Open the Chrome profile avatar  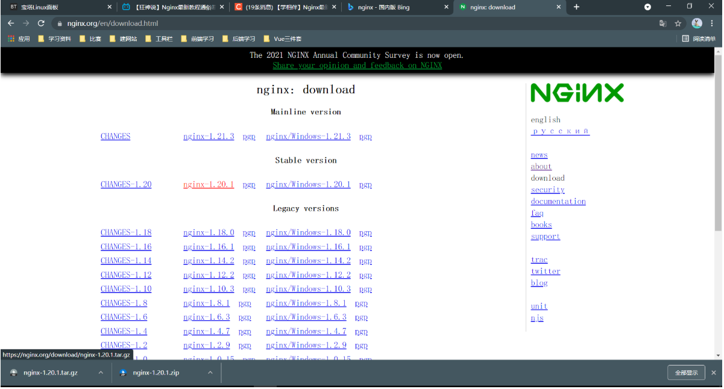697,23
